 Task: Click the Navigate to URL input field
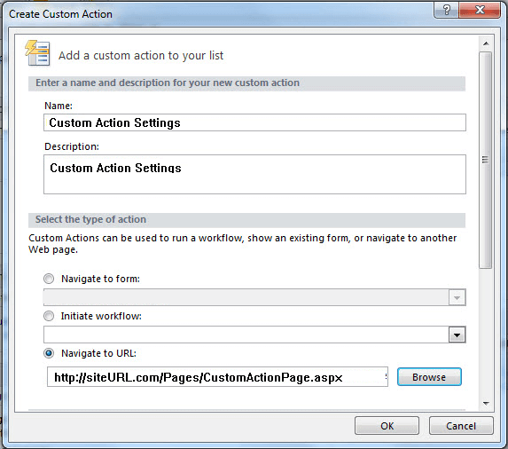pyautogui.click(x=217, y=377)
